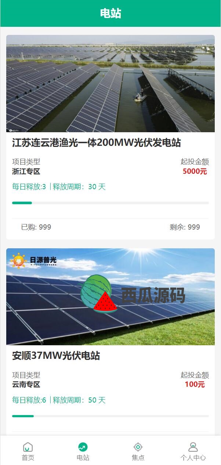Click the fishery solar farm photo
The height and width of the screenshot is (465, 221).
point(110,83)
